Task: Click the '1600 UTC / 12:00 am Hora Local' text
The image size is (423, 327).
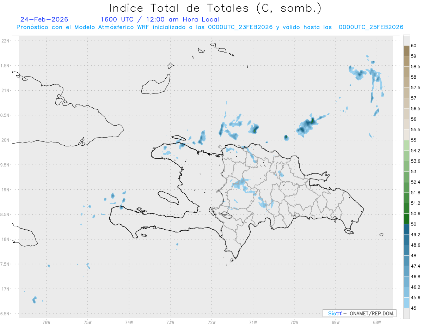Action: tap(160, 20)
